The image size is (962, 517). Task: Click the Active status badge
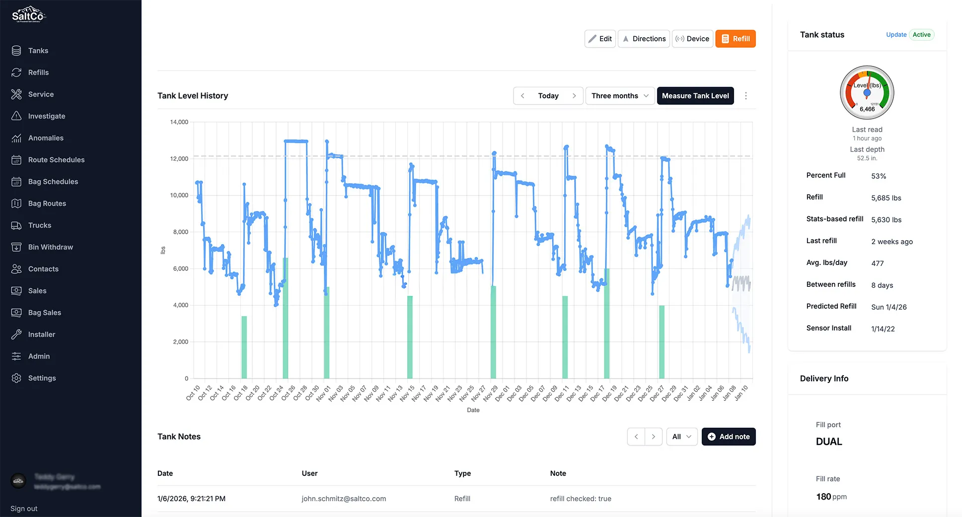[x=922, y=35]
